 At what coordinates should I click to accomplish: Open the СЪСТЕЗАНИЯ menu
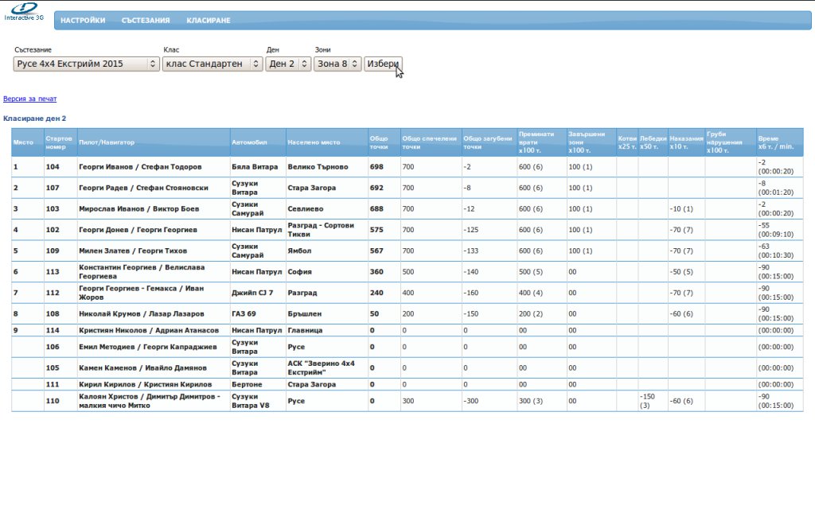coord(146,21)
